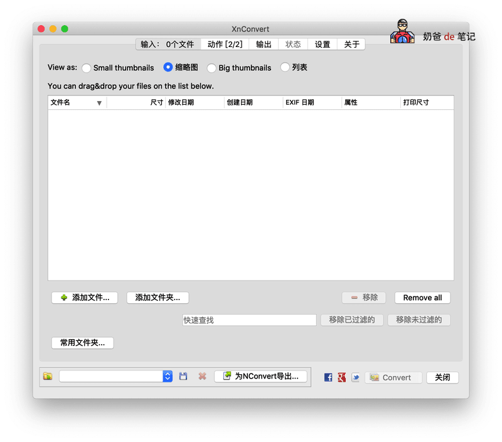Click the 关闭 button
The image size is (502, 442).
[442, 377]
